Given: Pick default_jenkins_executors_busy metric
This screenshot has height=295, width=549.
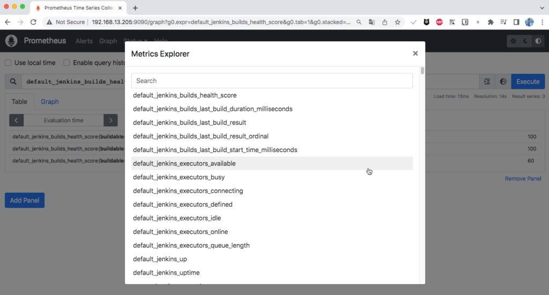Looking at the screenshot, I should [x=272, y=177].
